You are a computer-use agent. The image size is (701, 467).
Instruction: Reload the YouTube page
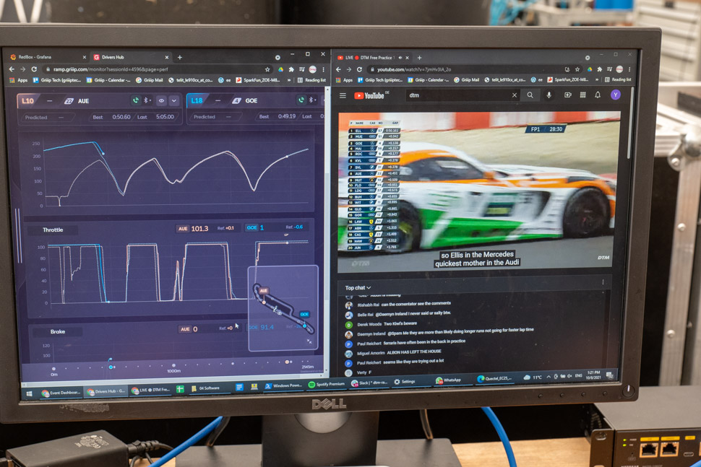(x=359, y=69)
